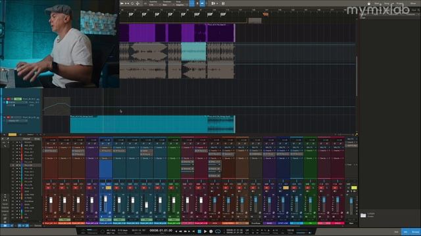Open the folder icon in the browser panel
Screen dimensions: 421x236
point(363,215)
